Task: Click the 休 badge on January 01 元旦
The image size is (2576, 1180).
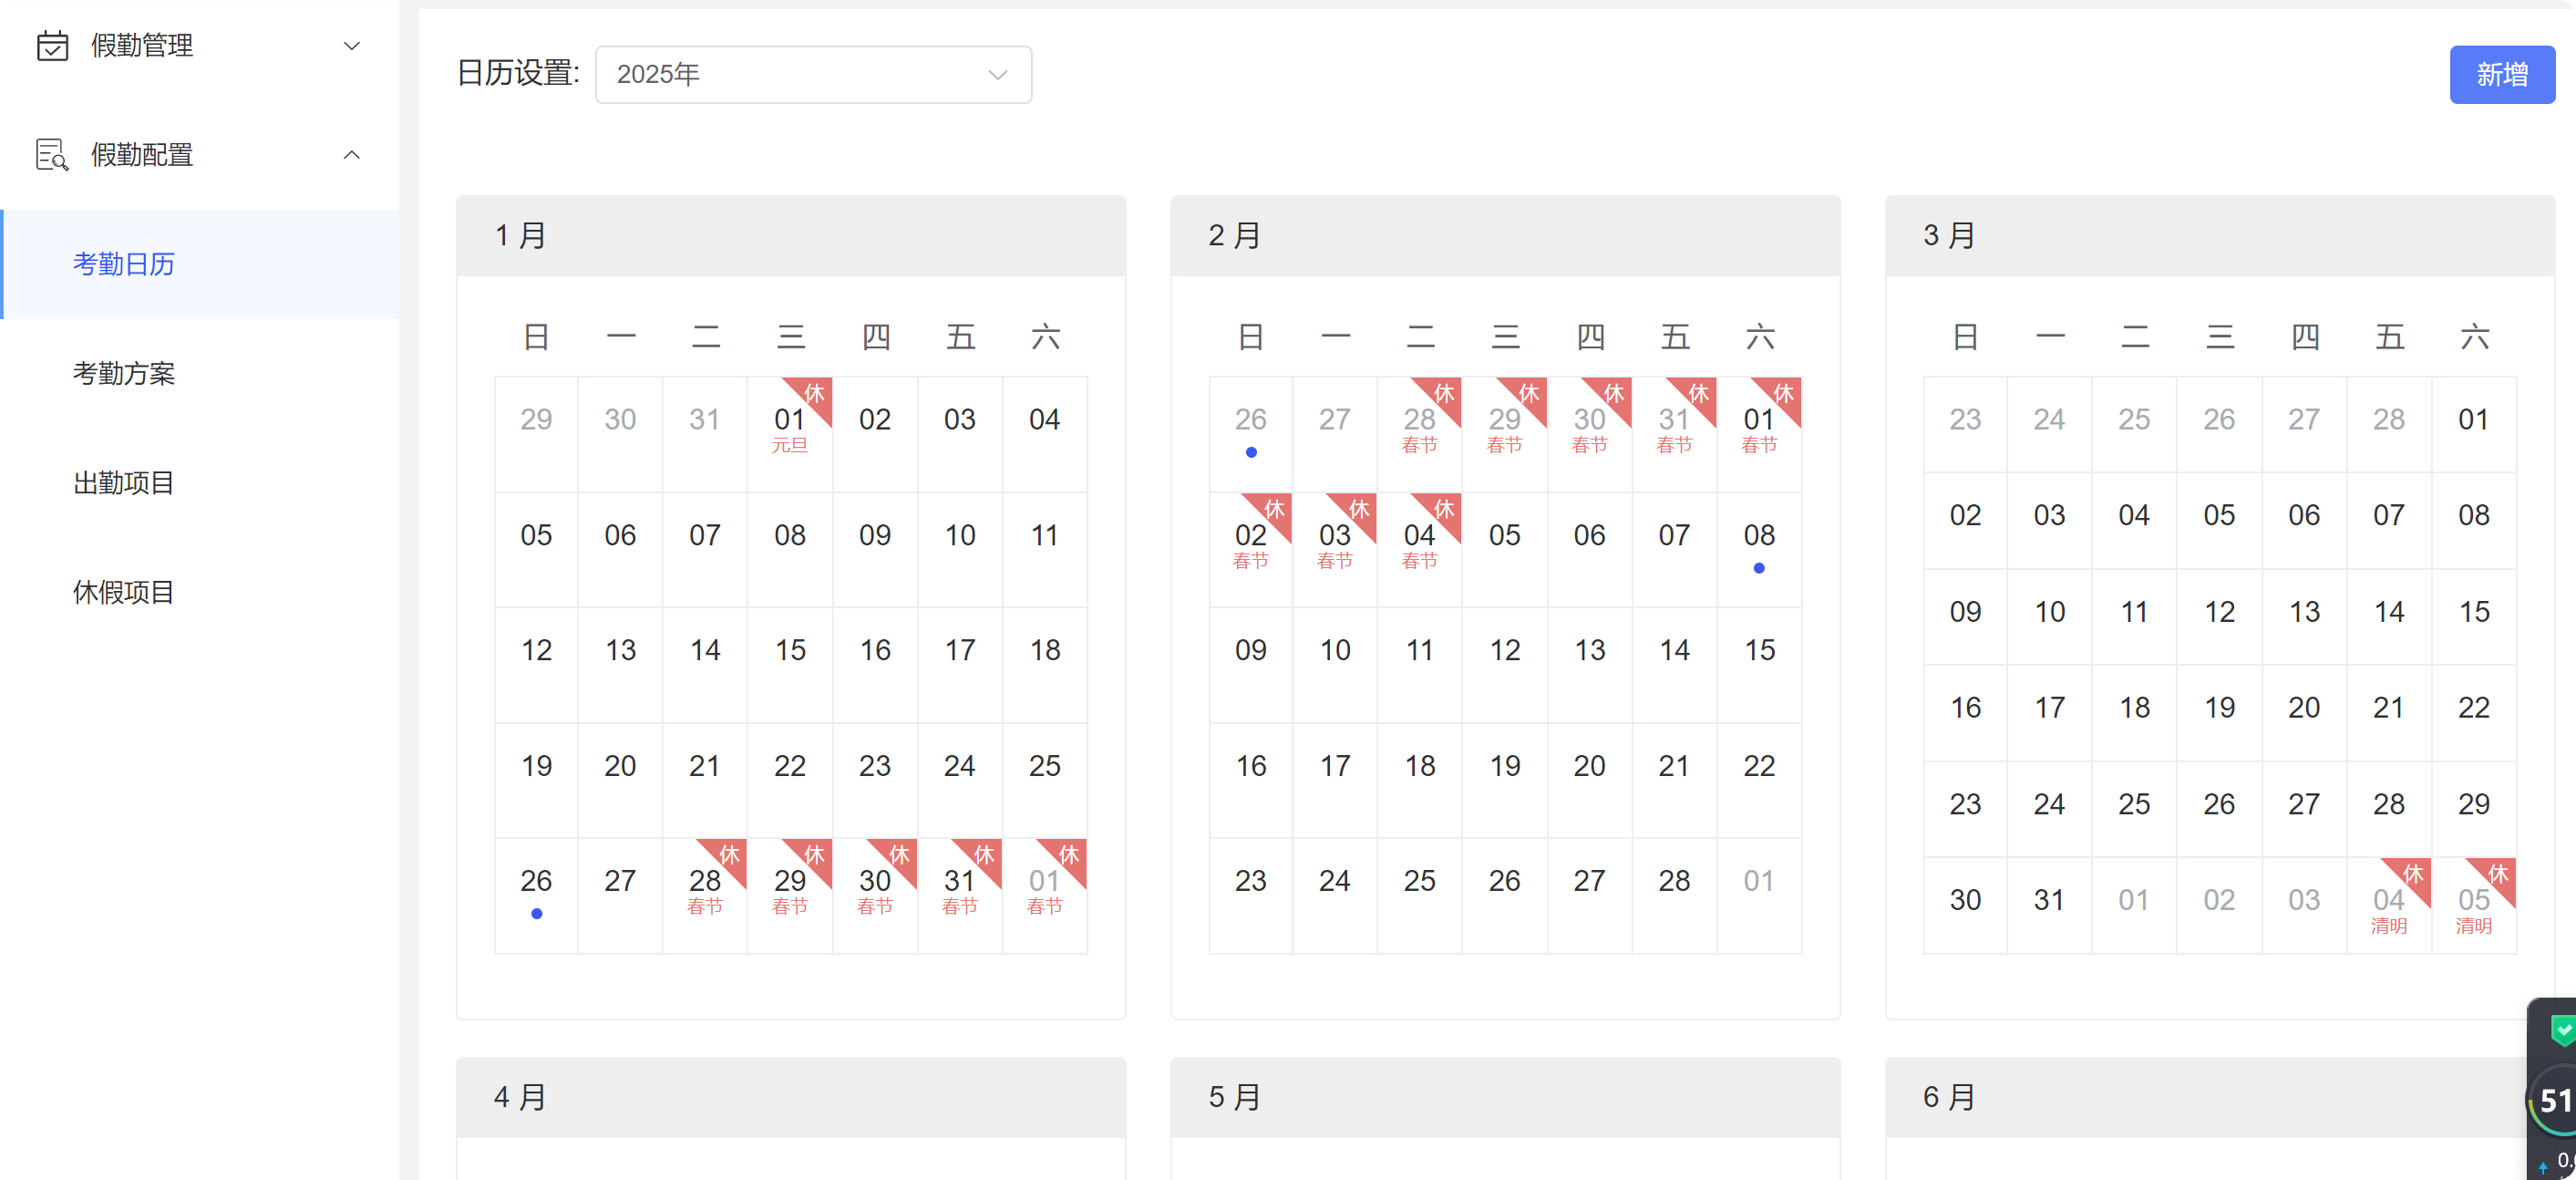Action: (x=814, y=394)
